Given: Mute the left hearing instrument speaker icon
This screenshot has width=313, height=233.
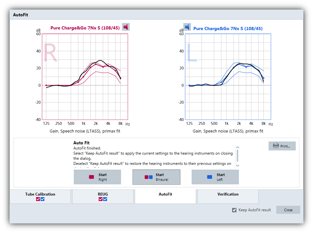Looking at the screenshot, I should (x=187, y=27).
